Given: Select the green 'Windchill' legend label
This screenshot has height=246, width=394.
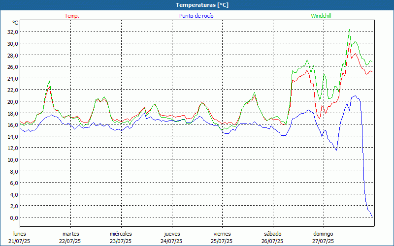Looking at the screenshot, I should pyautogui.click(x=321, y=16).
